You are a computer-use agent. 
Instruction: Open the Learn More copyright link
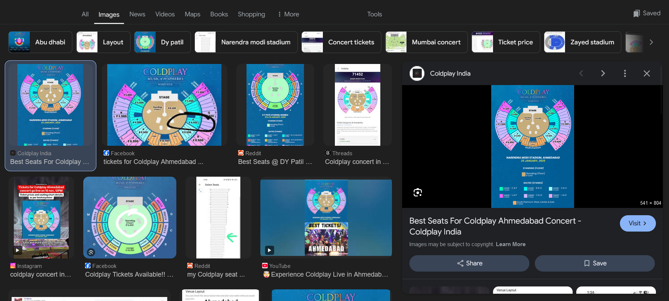(510, 244)
